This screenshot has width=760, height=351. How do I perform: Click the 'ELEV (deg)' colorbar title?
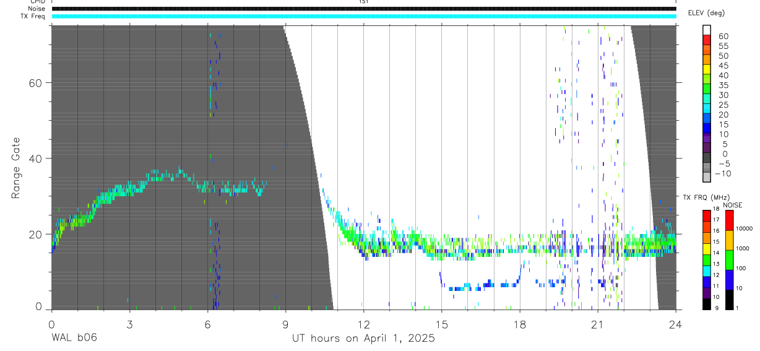click(707, 13)
